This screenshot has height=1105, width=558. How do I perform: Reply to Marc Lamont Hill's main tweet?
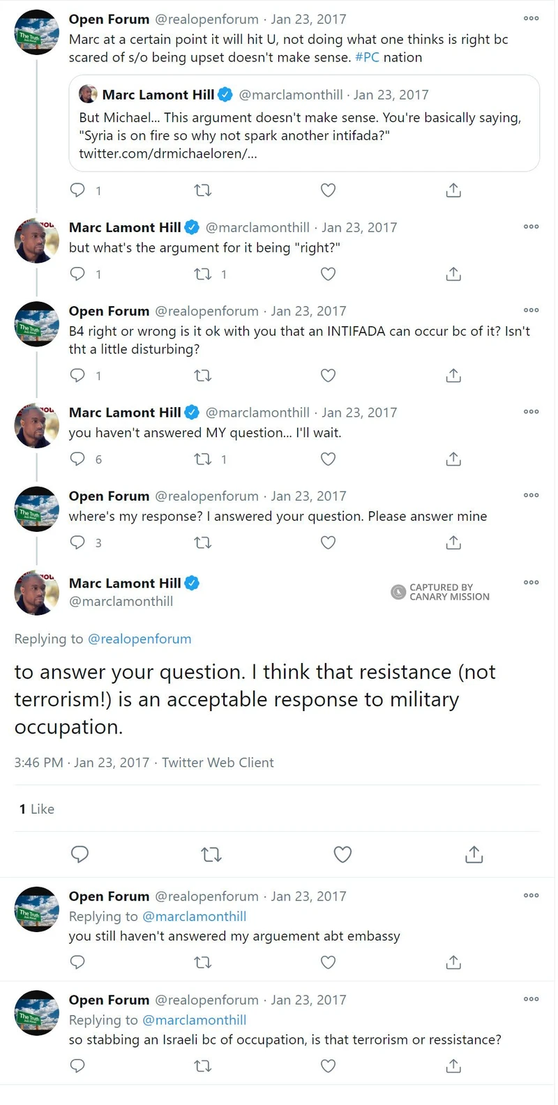click(x=80, y=854)
